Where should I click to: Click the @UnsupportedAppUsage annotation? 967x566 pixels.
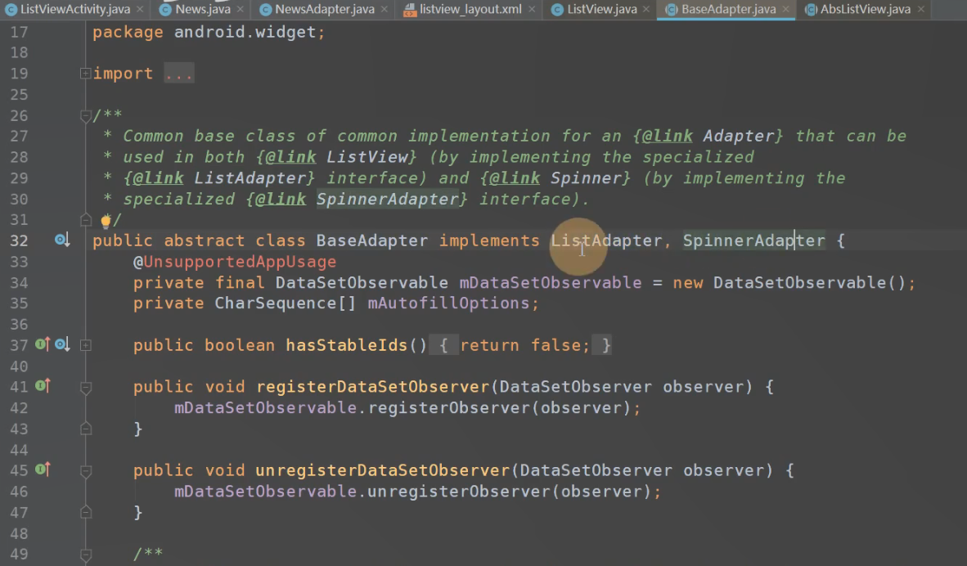pyautogui.click(x=235, y=262)
